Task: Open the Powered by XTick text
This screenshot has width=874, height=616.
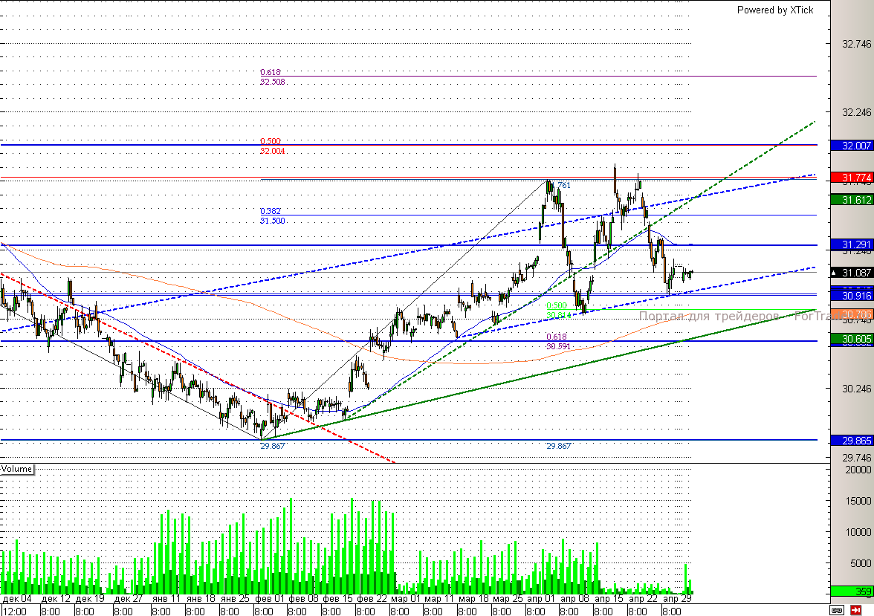Action: pyautogui.click(x=774, y=10)
